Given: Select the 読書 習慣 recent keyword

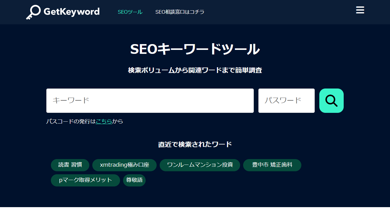Looking at the screenshot, I should pos(70,165).
